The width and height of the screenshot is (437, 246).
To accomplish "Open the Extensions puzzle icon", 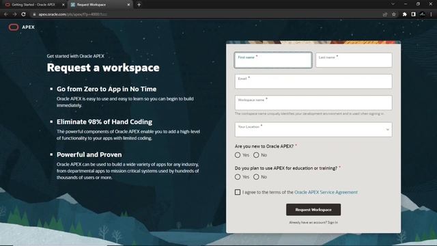I will tap(404, 14).
